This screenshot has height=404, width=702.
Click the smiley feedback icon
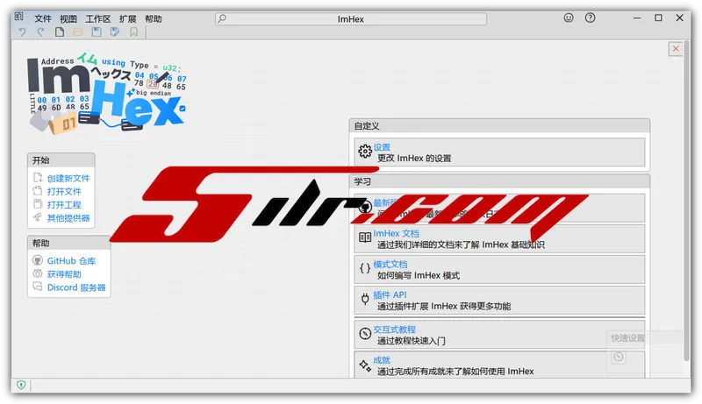click(x=569, y=18)
